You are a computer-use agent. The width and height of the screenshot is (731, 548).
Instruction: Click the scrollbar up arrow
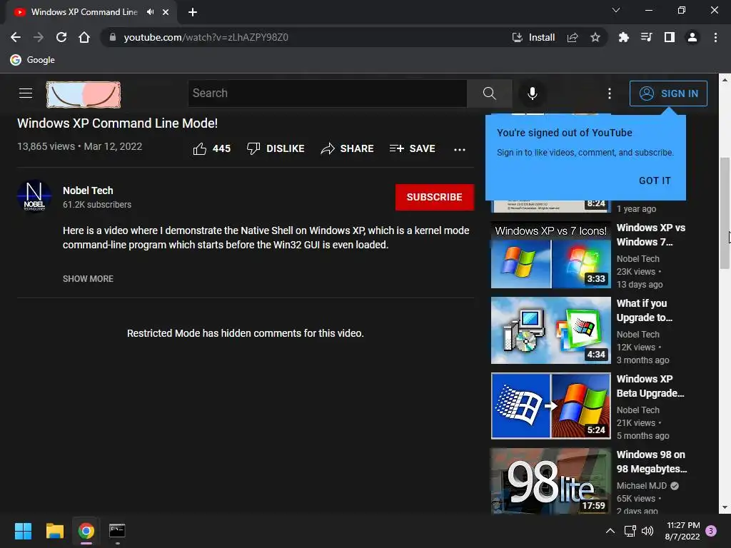725,80
